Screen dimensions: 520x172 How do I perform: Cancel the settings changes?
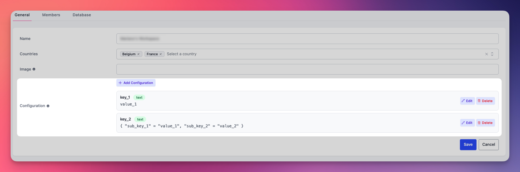[488, 145]
